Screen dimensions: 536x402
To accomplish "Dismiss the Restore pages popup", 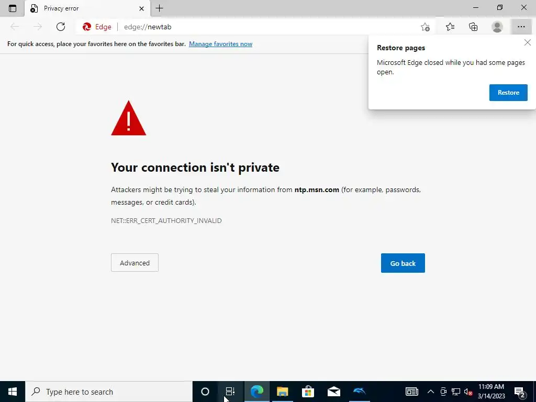I will pos(528,42).
